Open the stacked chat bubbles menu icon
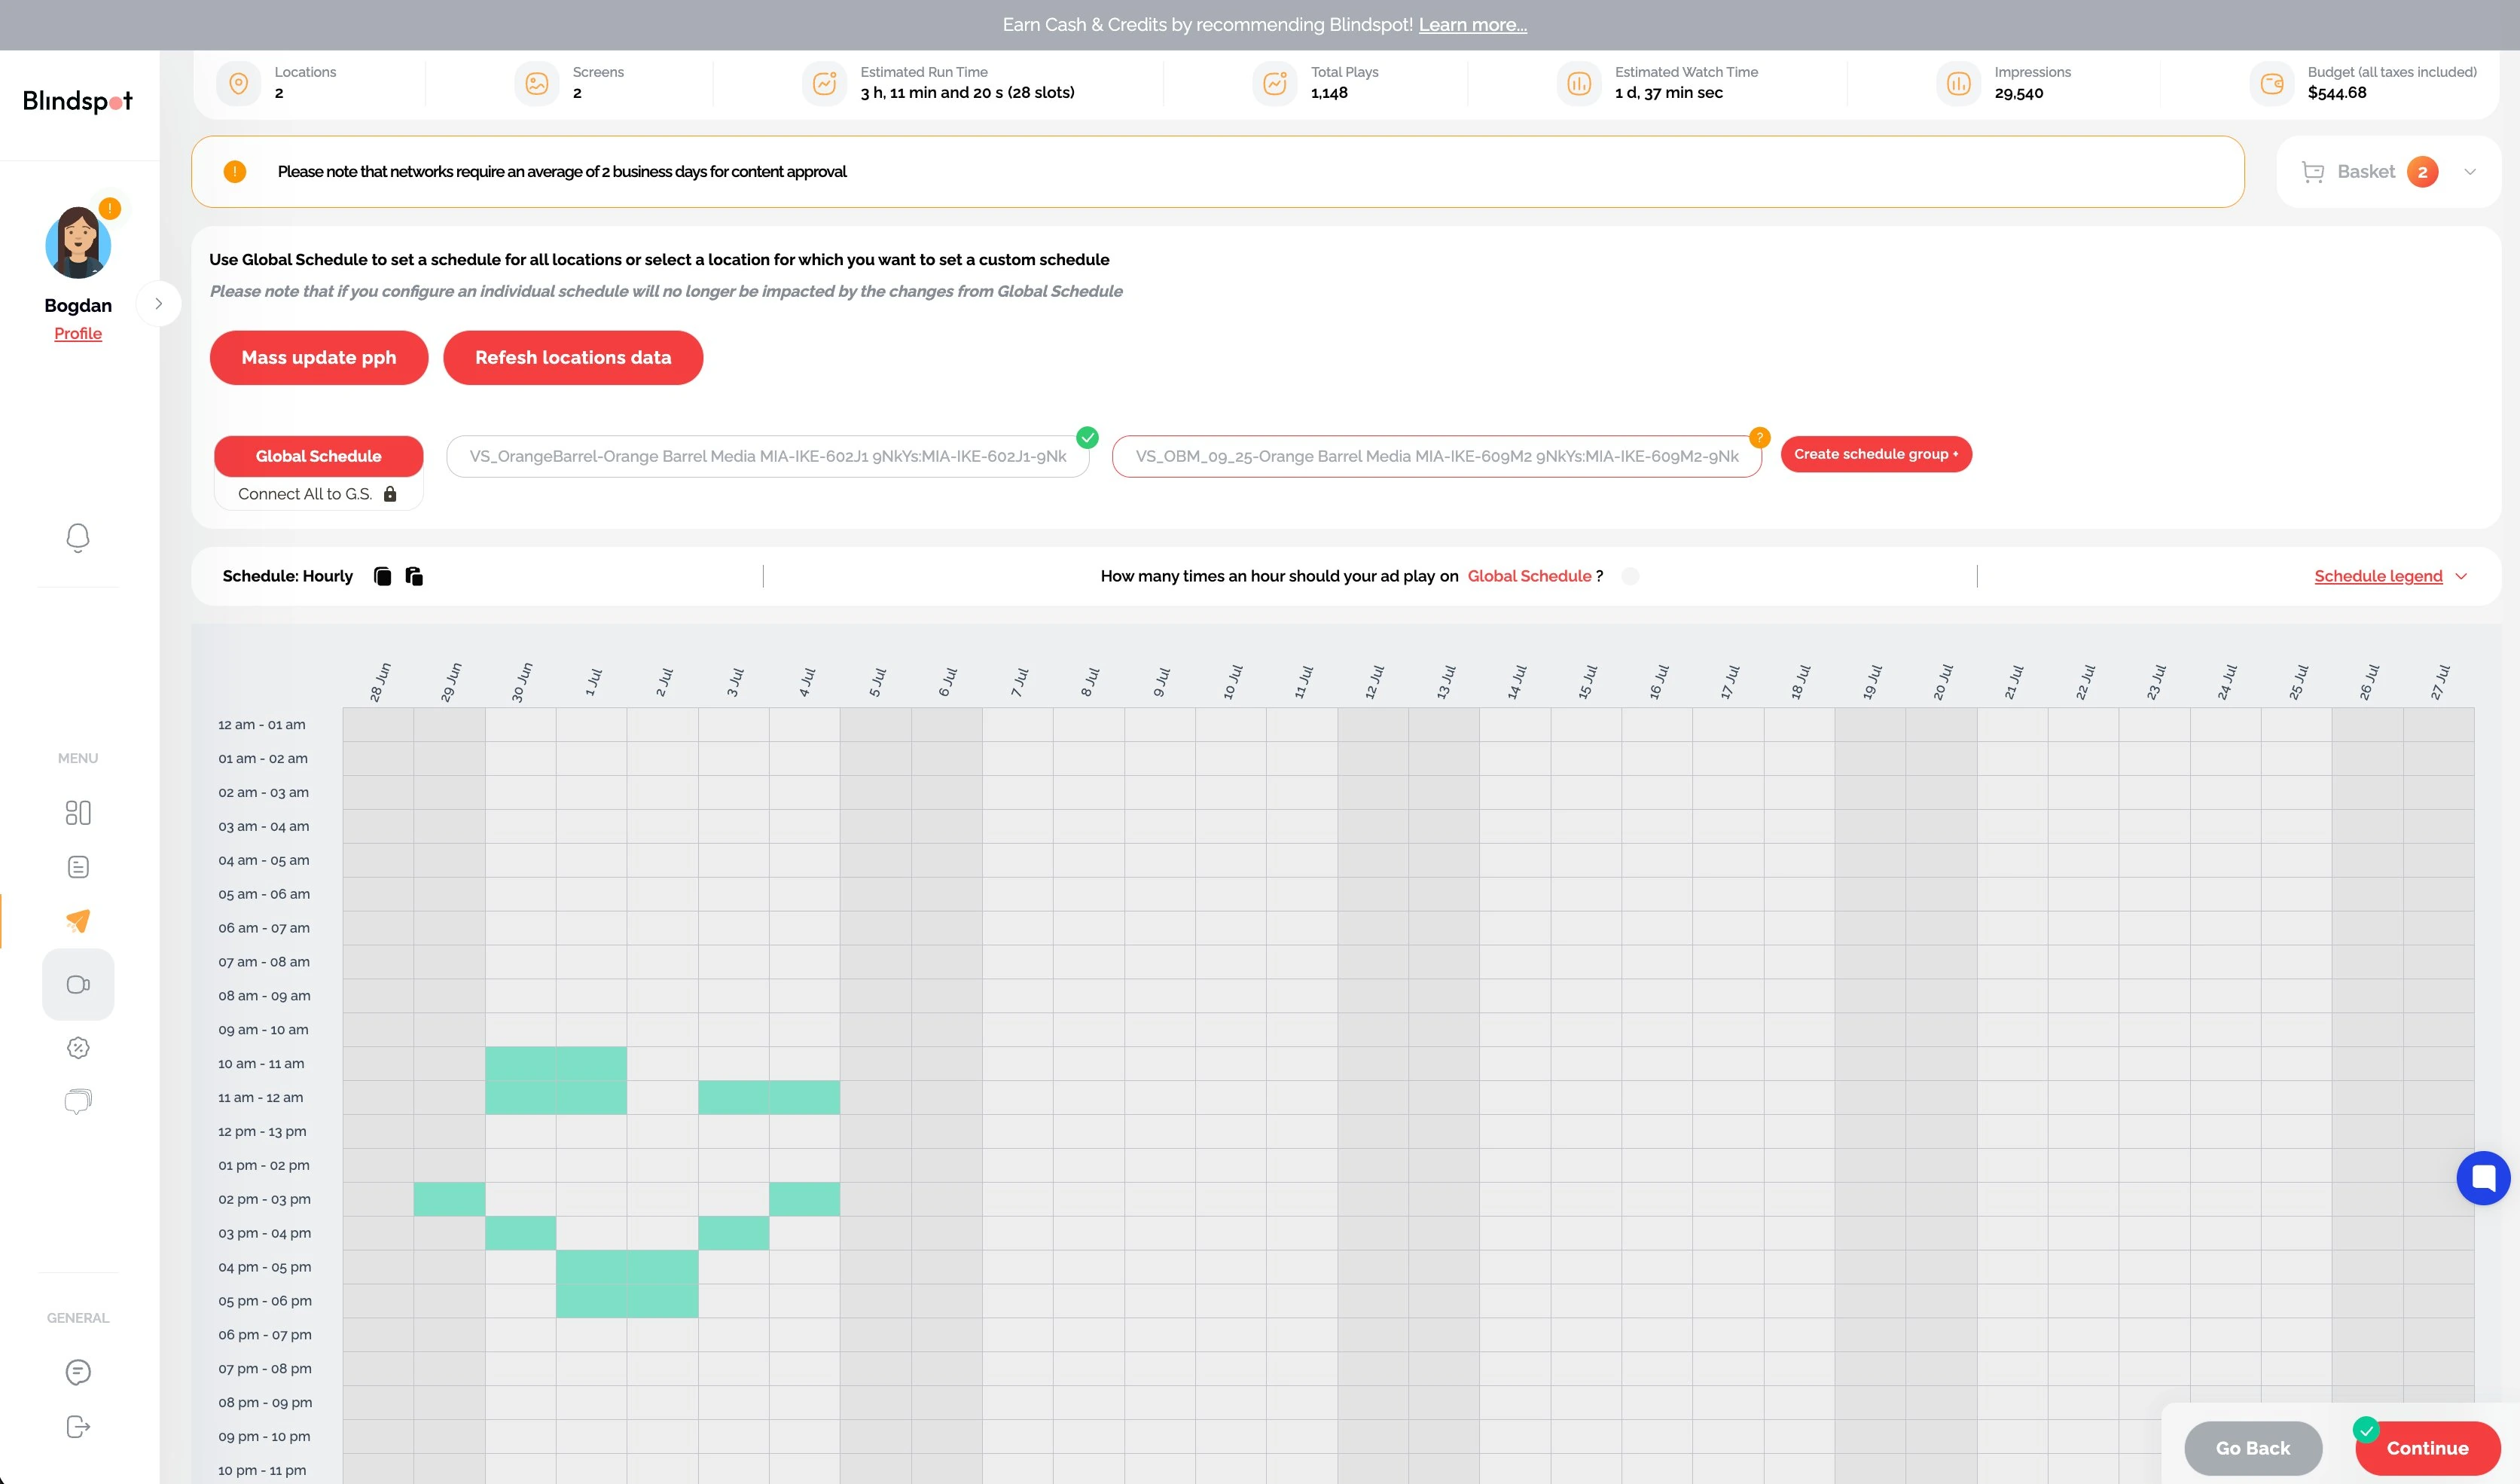 click(78, 1102)
